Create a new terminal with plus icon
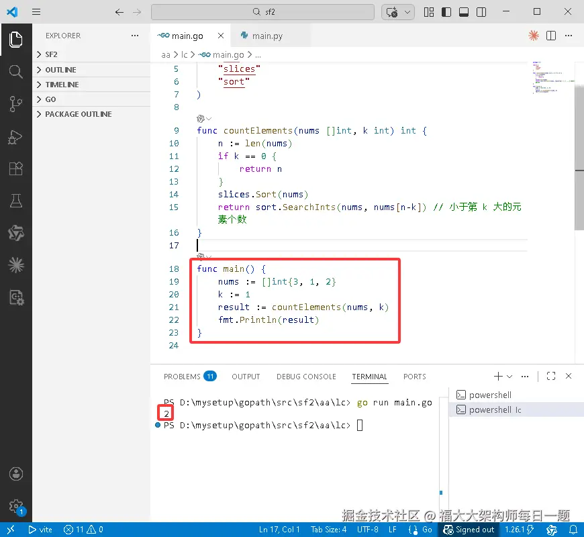This screenshot has height=537, width=584. click(498, 376)
